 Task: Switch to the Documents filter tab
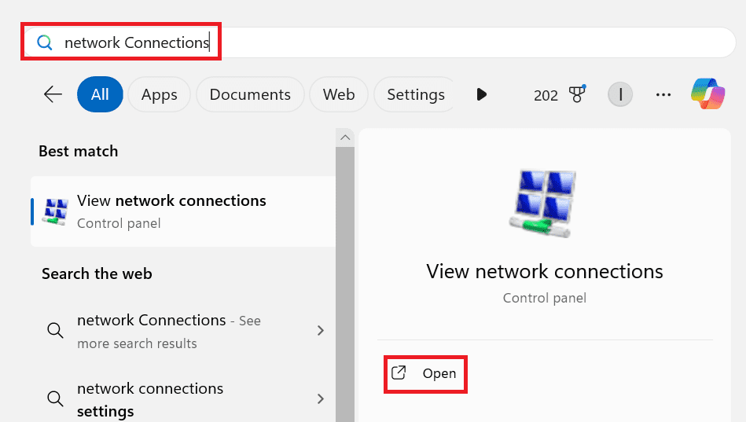coord(250,94)
